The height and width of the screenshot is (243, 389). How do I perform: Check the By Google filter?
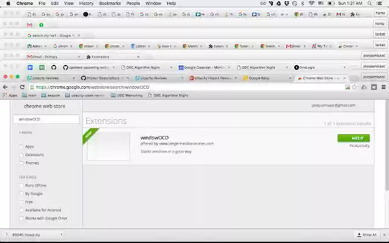tap(21, 194)
